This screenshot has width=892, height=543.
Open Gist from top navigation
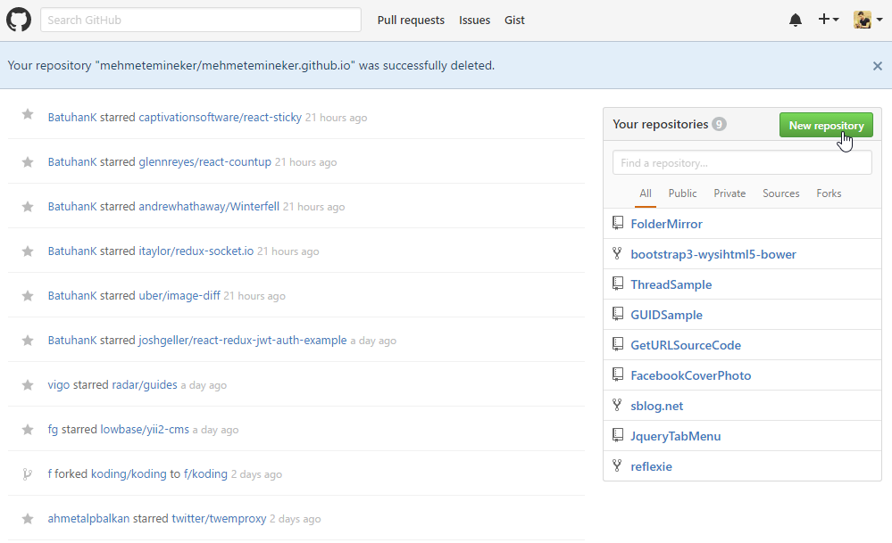(x=514, y=20)
